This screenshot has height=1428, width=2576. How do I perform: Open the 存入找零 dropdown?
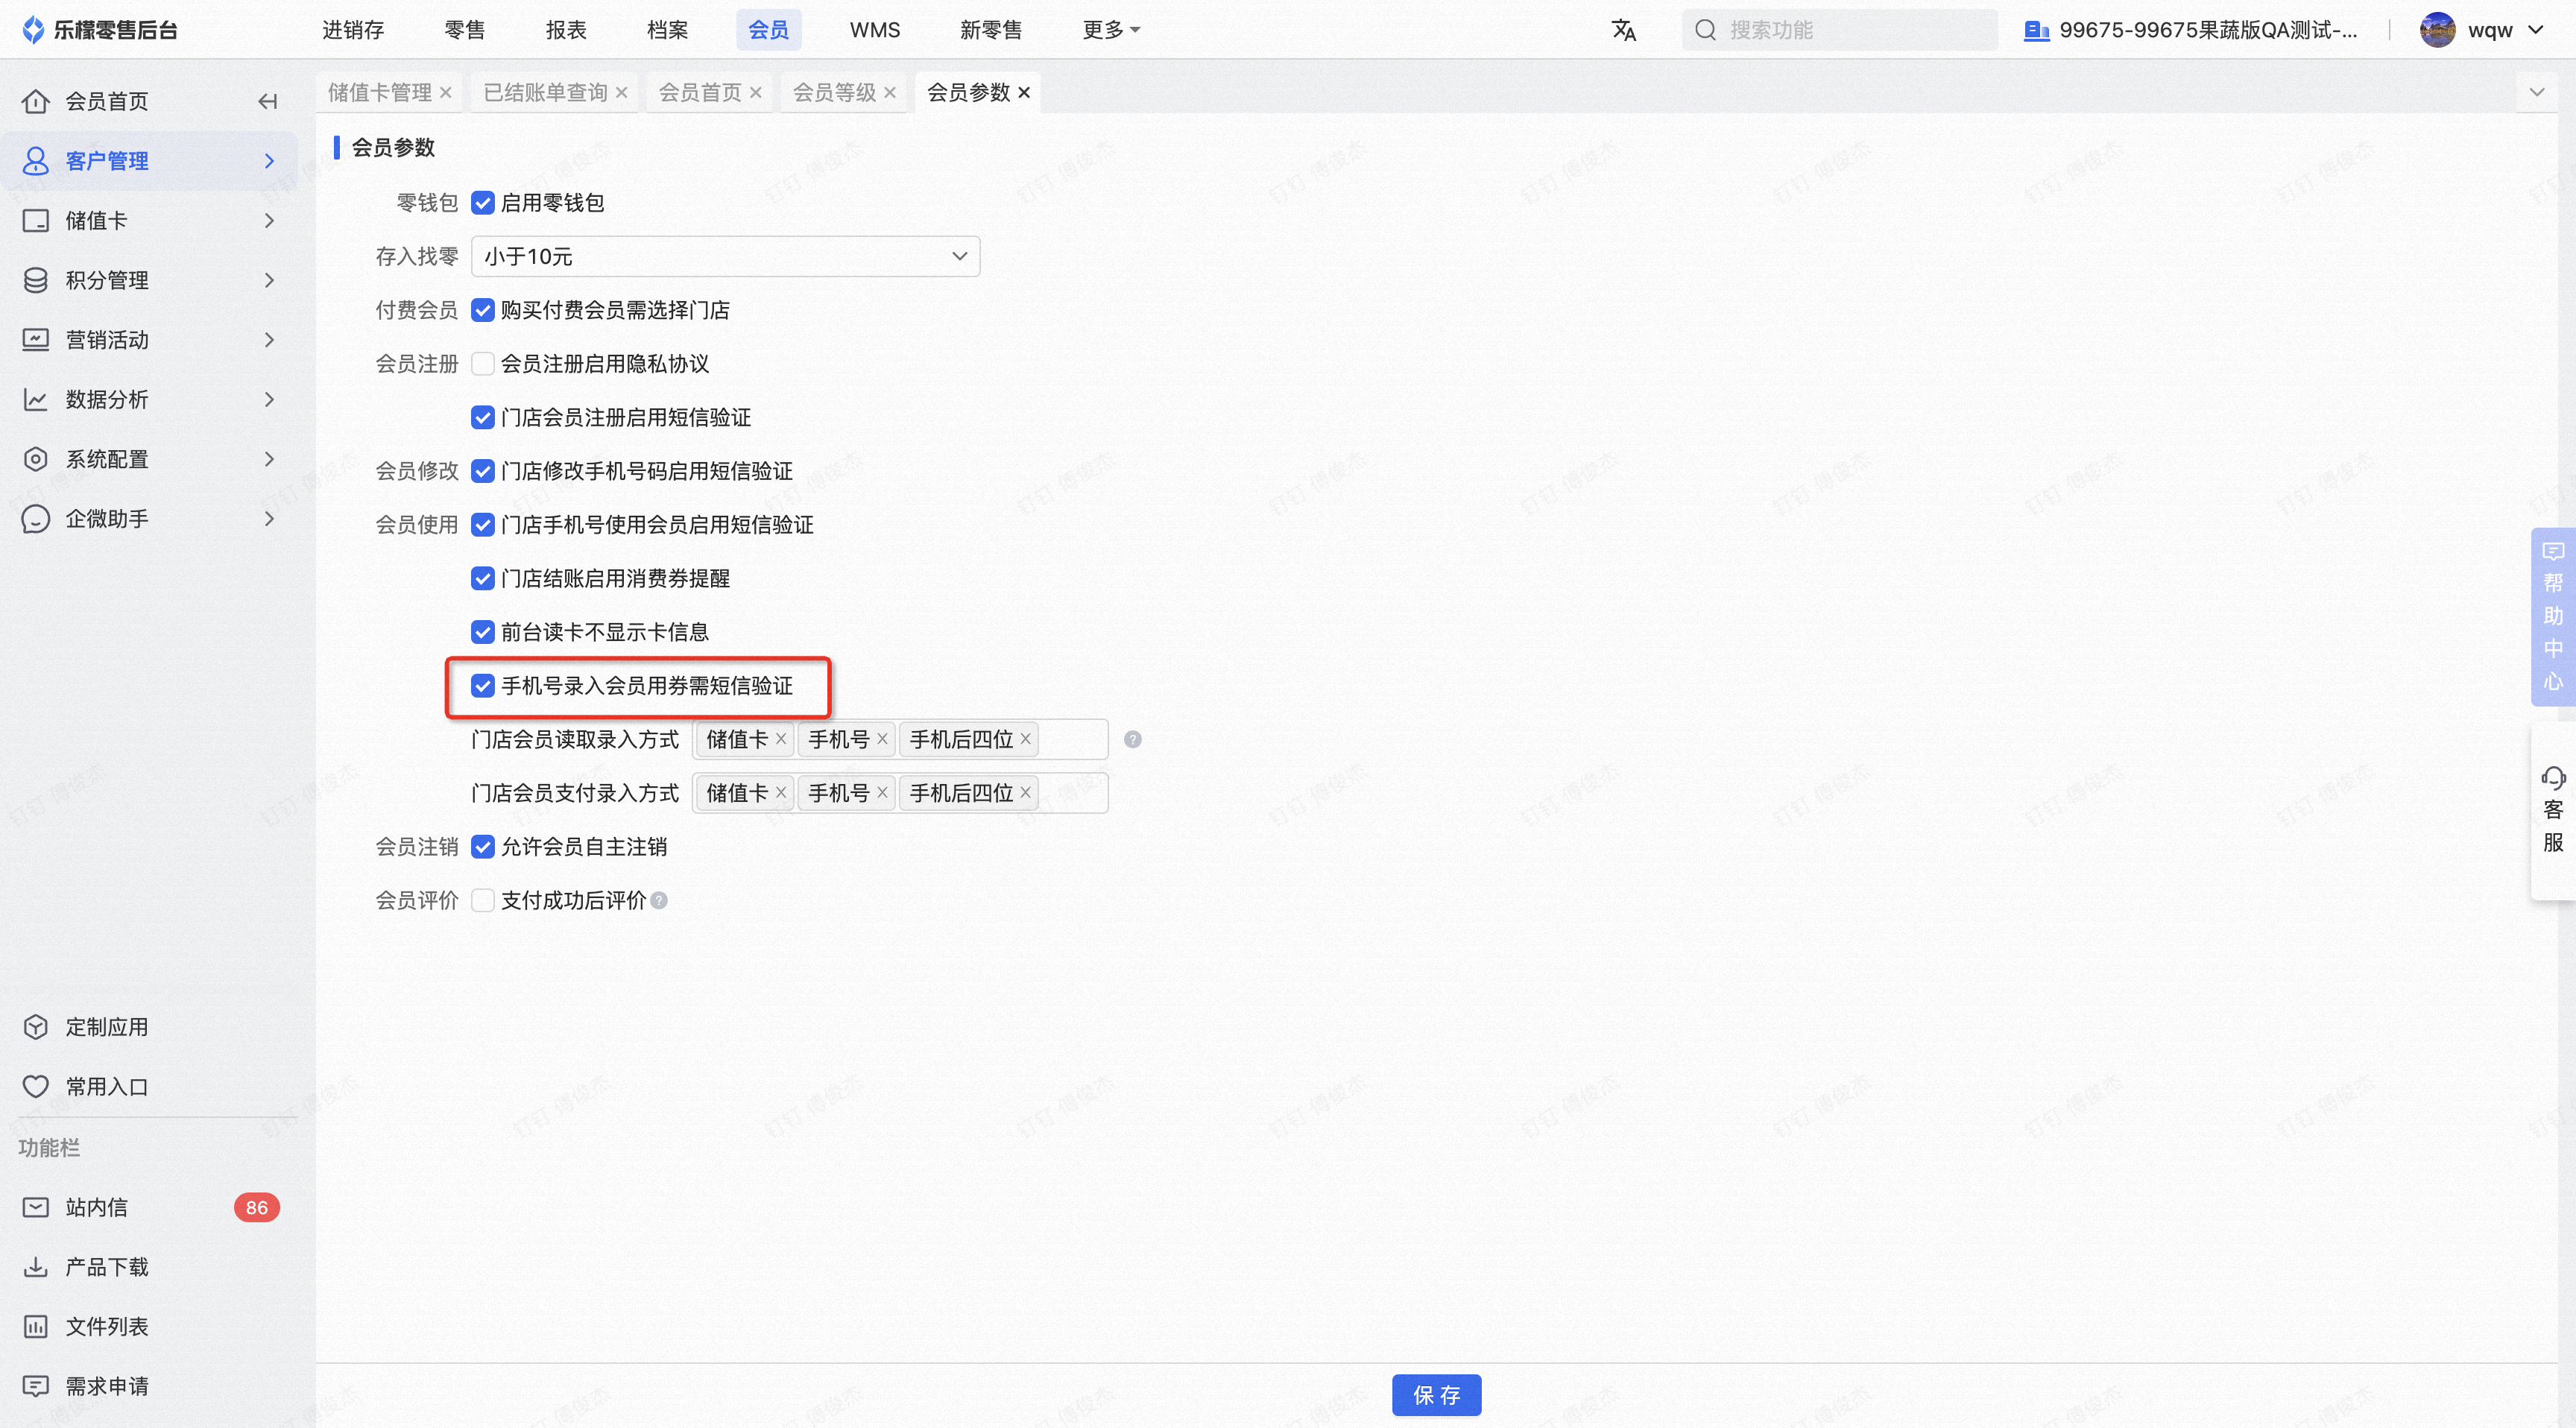[725, 257]
